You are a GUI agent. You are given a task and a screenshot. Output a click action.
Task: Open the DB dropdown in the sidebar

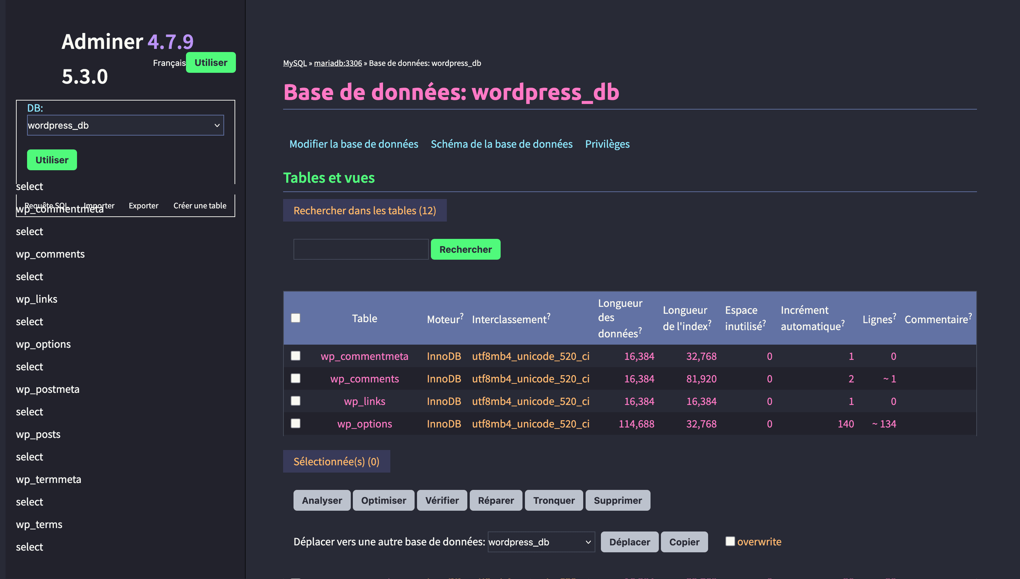click(125, 125)
